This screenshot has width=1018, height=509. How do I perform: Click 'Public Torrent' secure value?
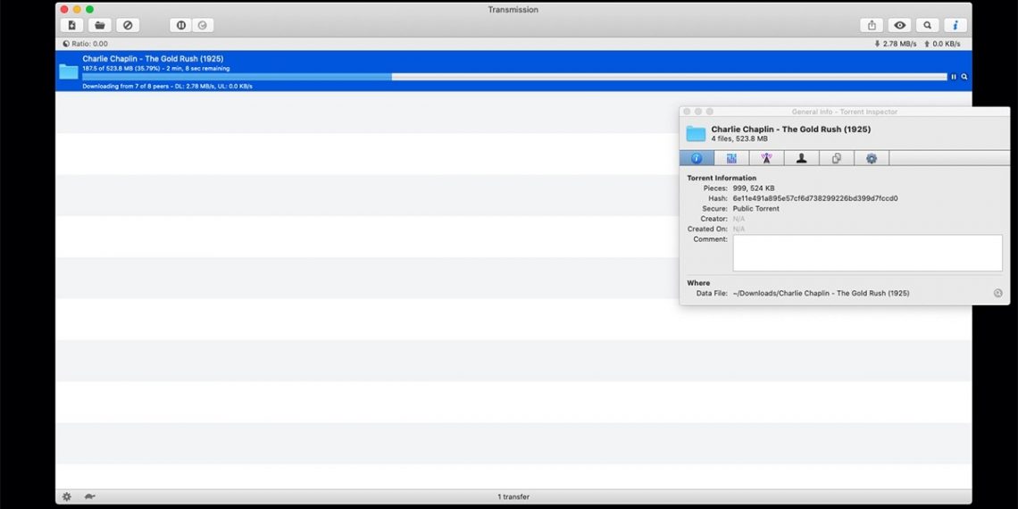755,209
